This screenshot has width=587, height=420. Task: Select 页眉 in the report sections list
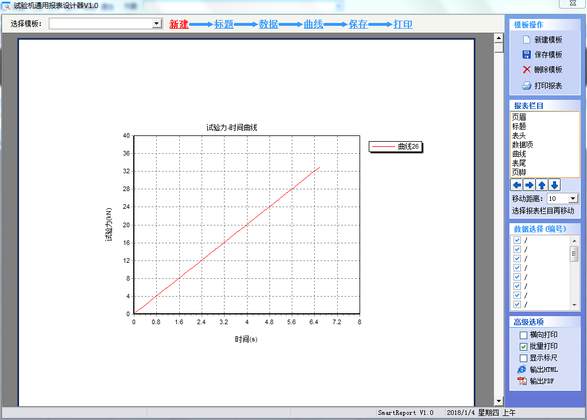coord(519,117)
